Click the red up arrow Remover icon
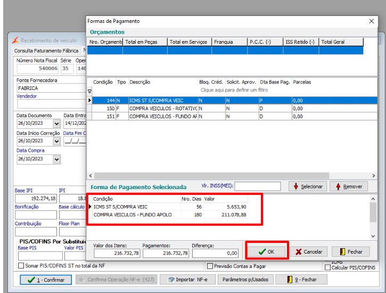Viewport: 386px width, 293px height. coord(338,186)
